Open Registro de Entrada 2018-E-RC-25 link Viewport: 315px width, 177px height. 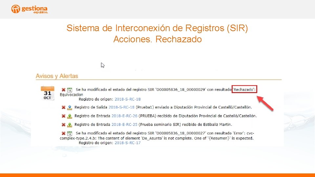pyautogui.click(x=124, y=125)
